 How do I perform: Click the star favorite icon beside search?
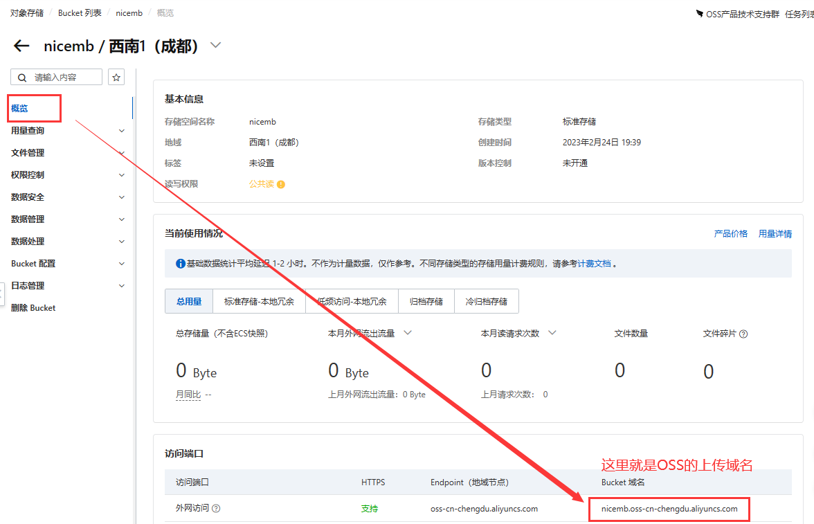116,78
